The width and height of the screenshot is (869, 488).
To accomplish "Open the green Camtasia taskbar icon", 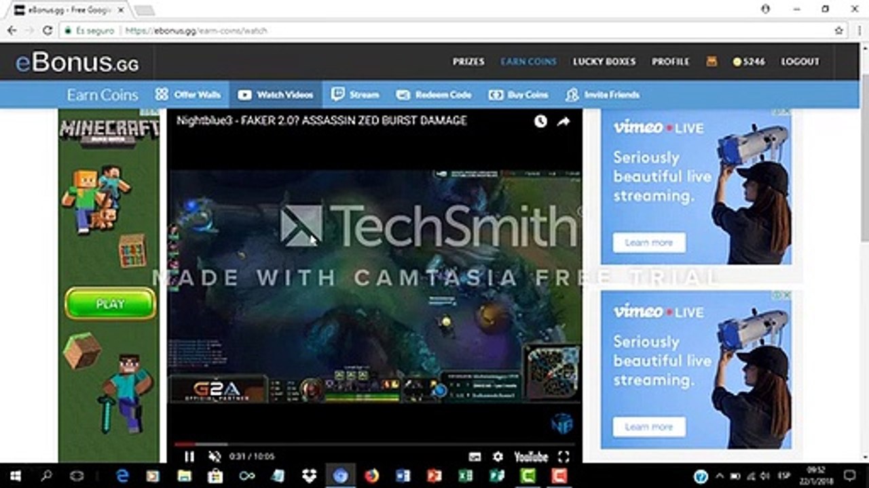I will (528, 476).
